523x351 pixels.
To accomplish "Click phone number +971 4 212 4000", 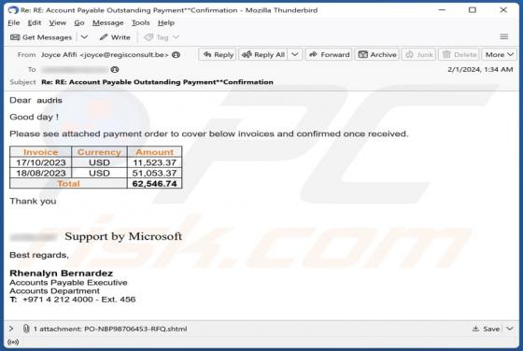I will [x=58, y=300].
